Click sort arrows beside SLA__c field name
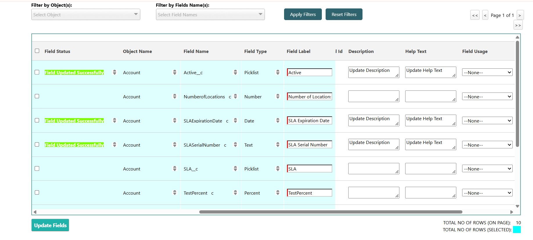 pyautogui.click(x=235, y=169)
